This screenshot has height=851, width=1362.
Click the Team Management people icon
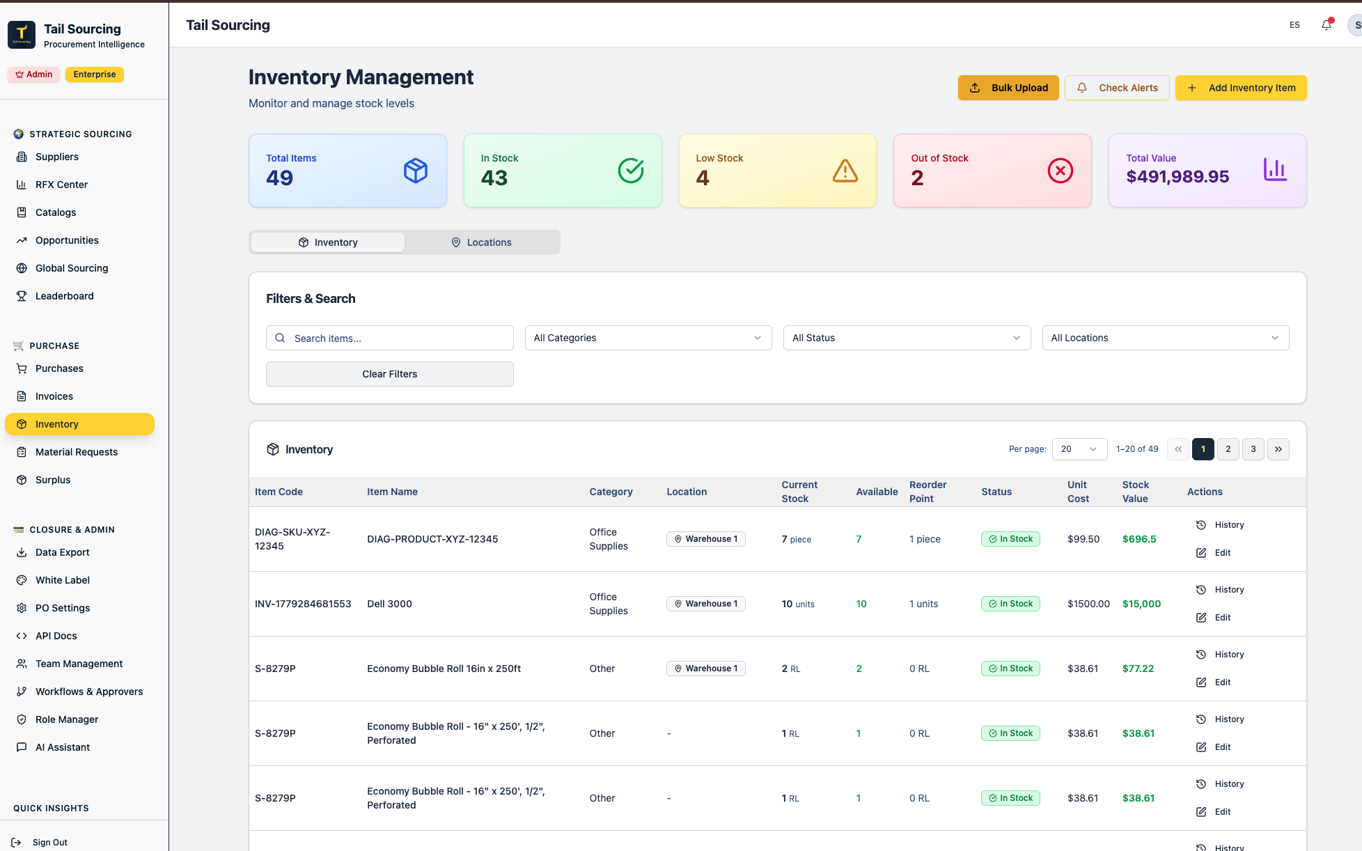point(22,664)
